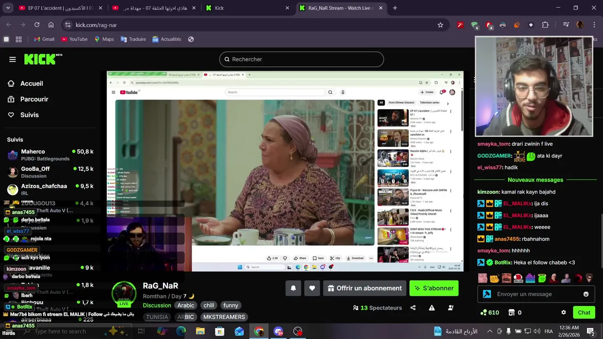This screenshot has height=339, width=603.
Task: Open the media controls icon in Chrome
Action: pyautogui.click(x=566, y=25)
